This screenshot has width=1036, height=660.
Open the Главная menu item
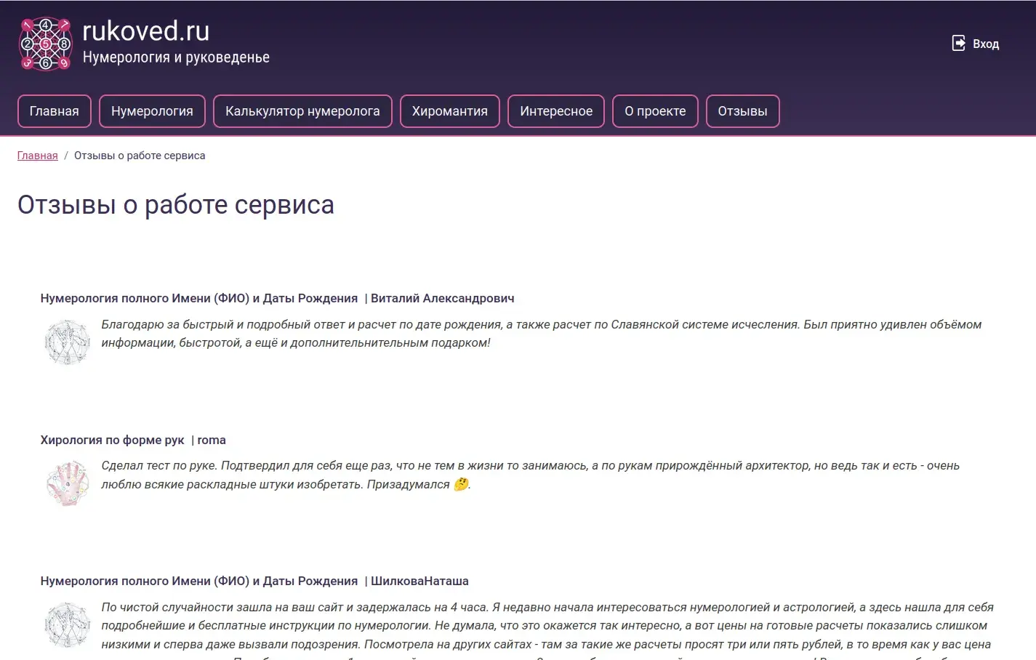[55, 111]
